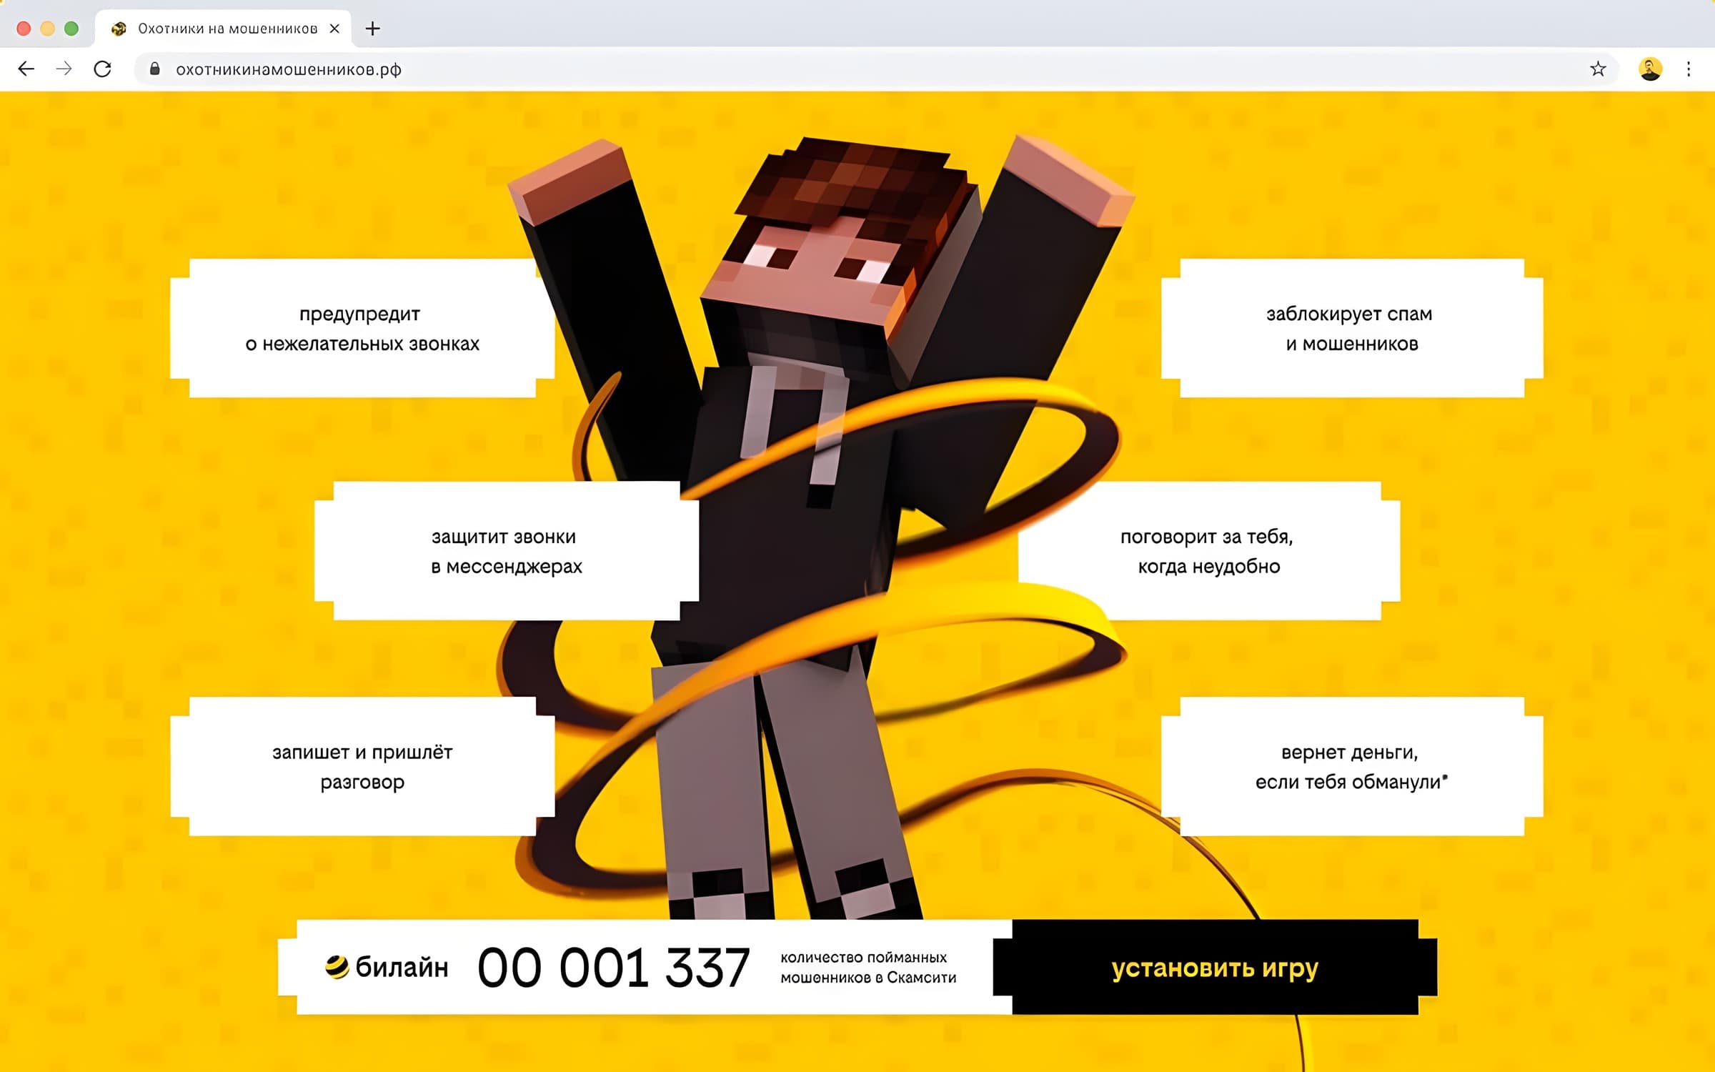Click the padlock site security icon

[x=154, y=69]
